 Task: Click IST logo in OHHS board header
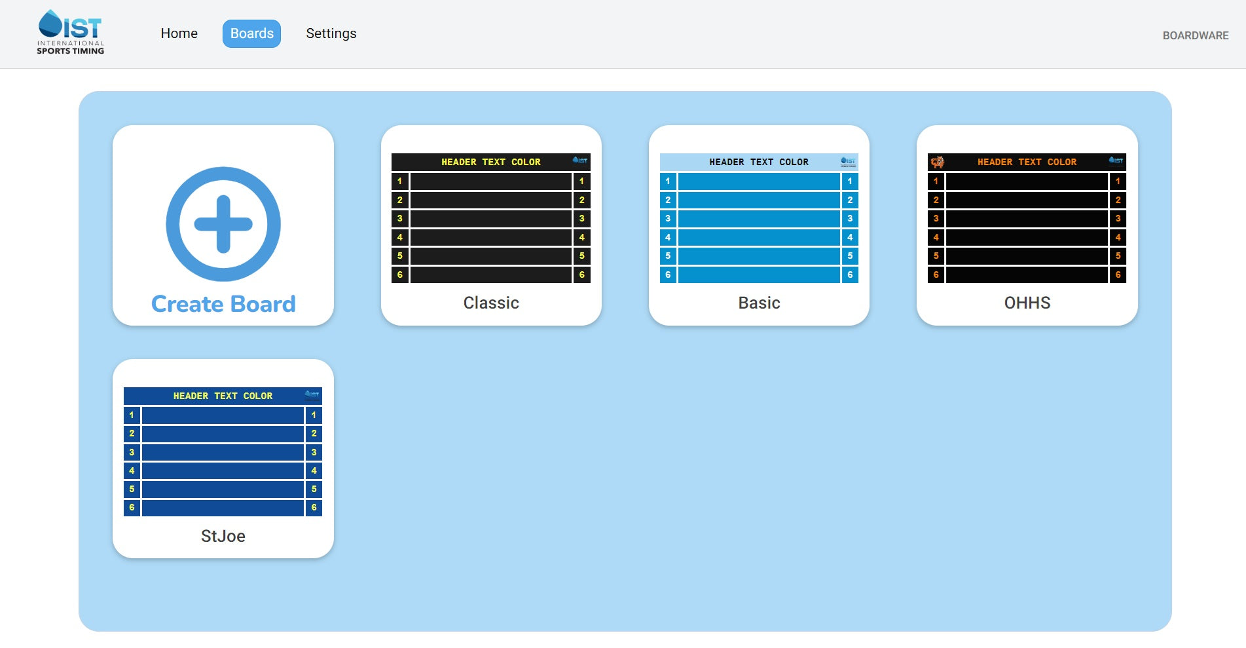click(x=1116, y=161)
